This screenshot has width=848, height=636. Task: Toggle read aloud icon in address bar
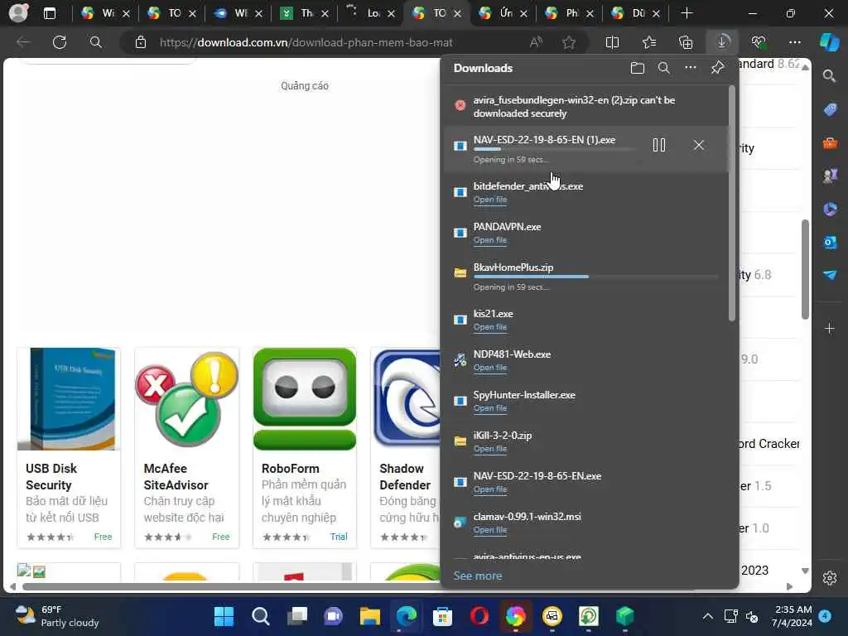coord(536,42)
